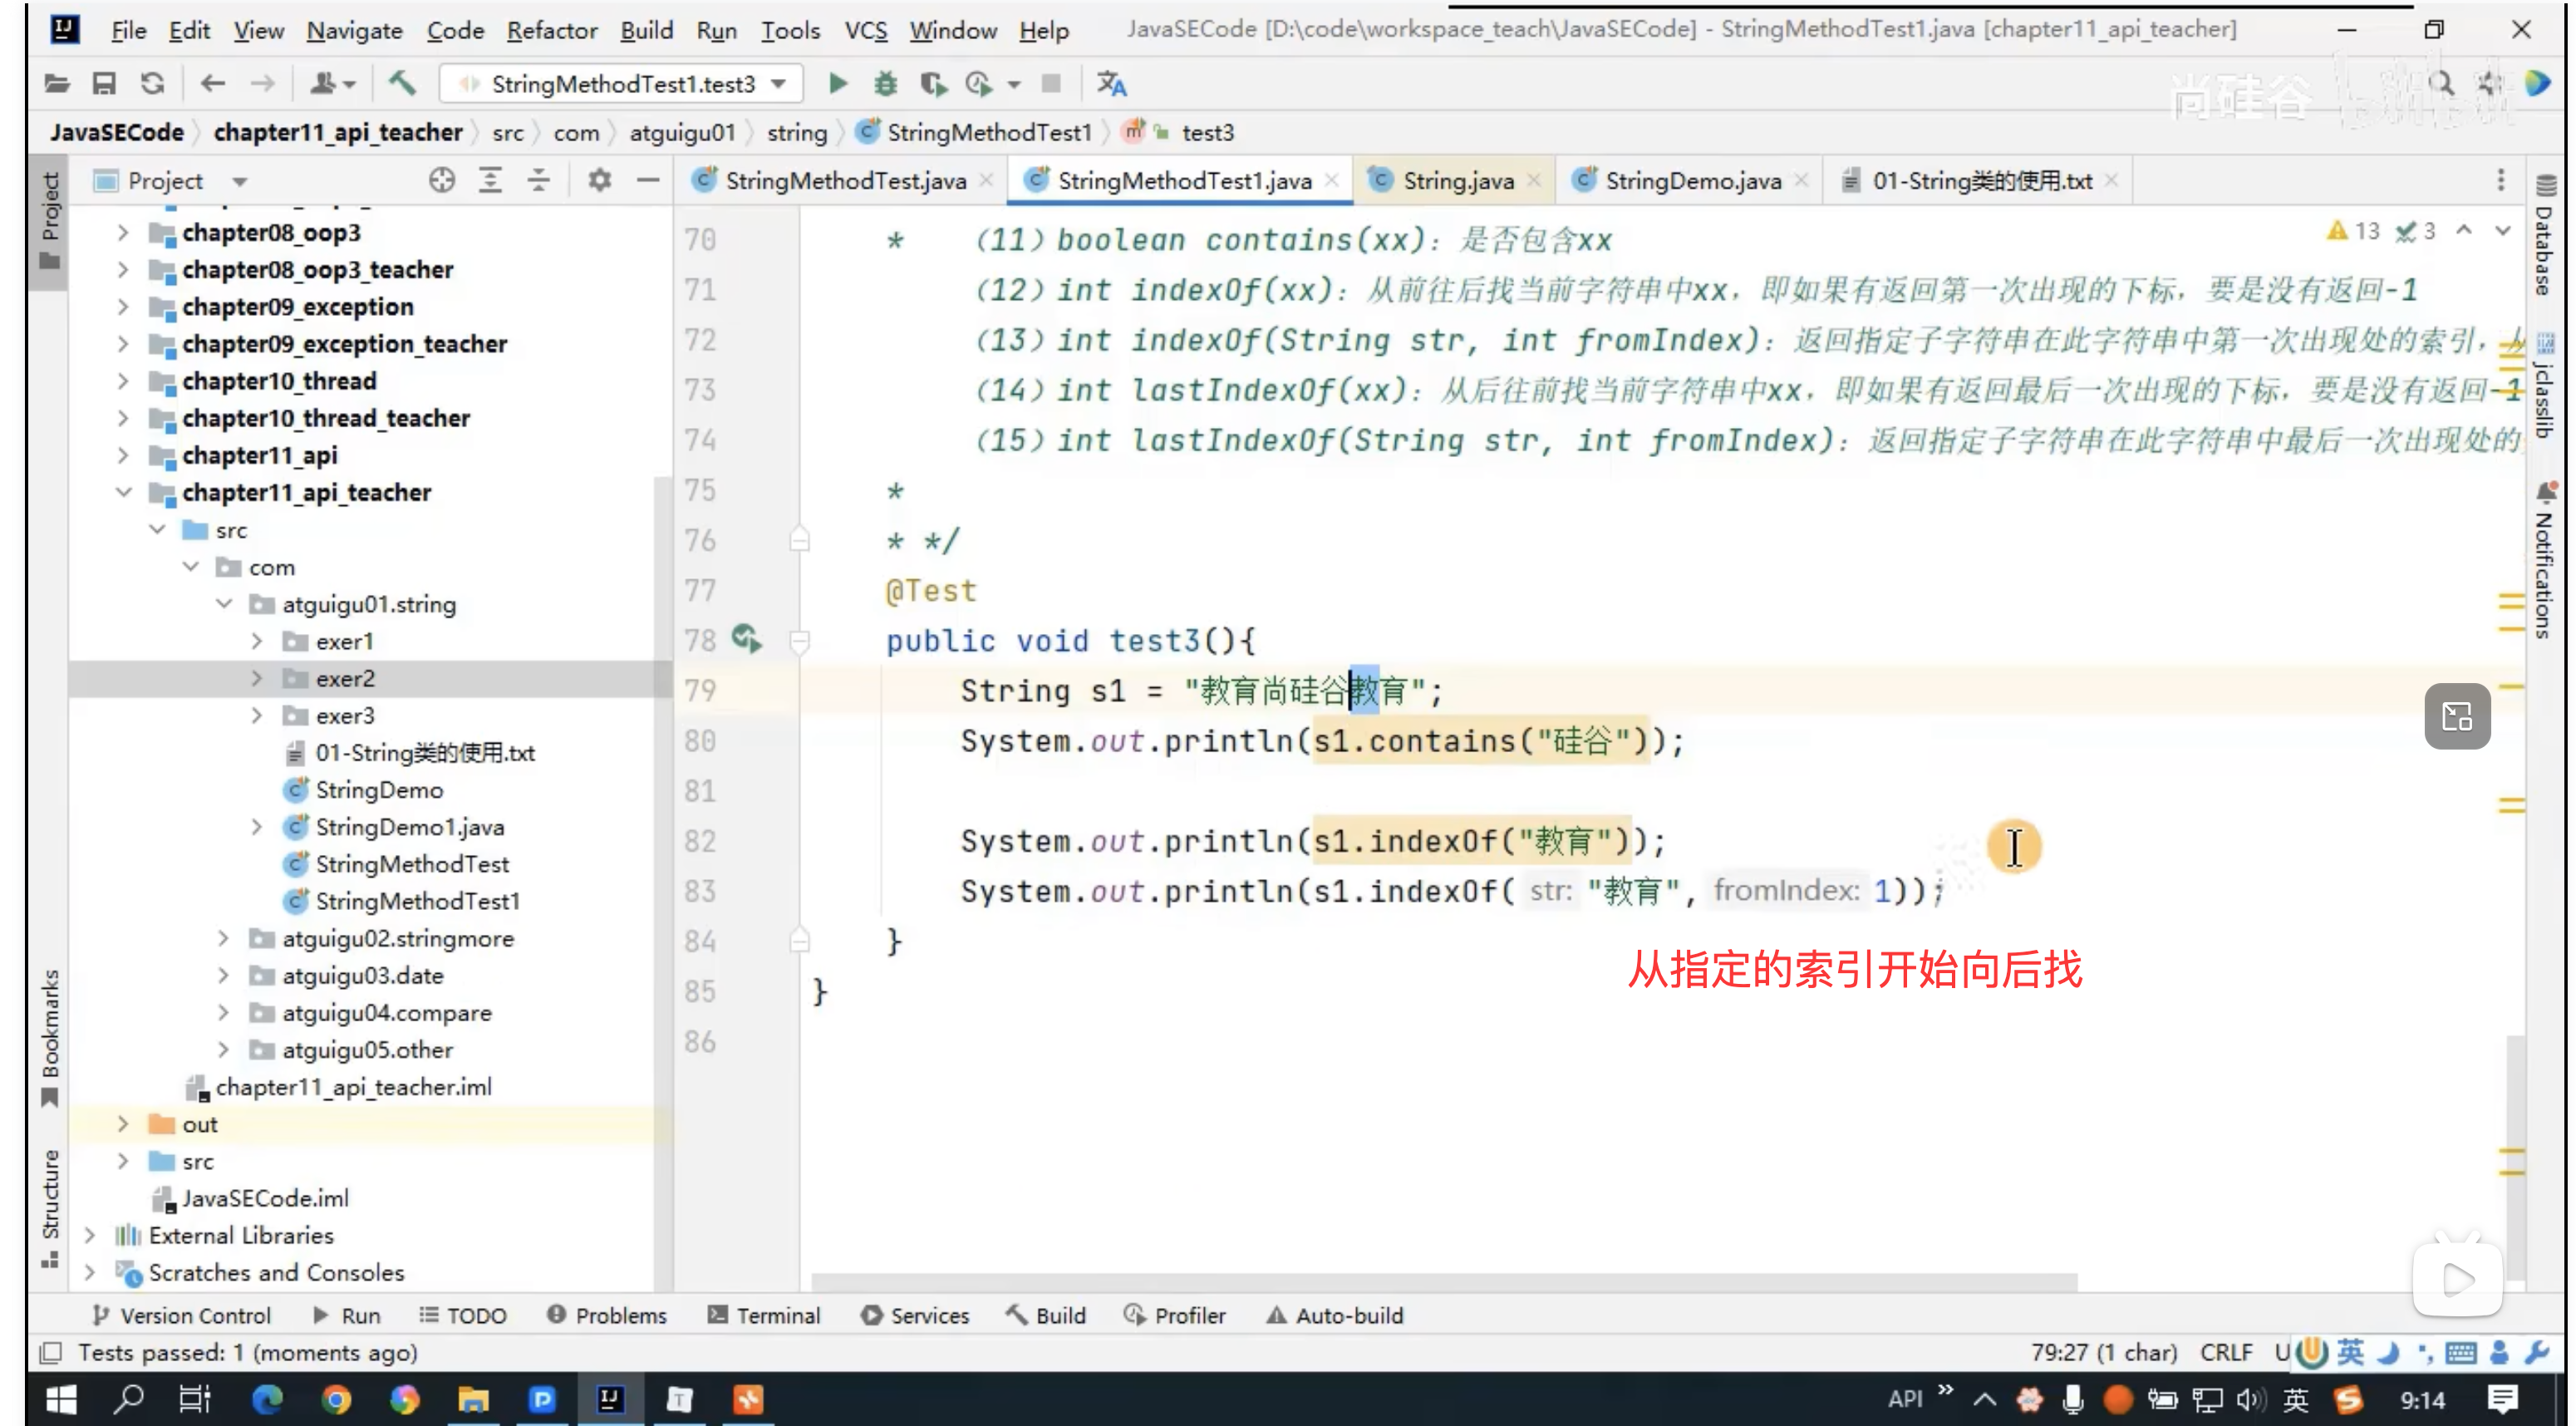Open the Terminal tool window button
This screenshot has height=1426, width=2576.
point(764,1315)
